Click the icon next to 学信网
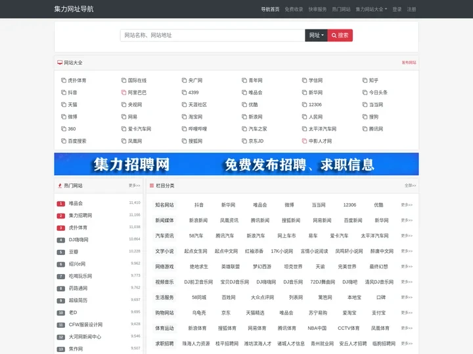This screenshot has height=354, width=473. pos(304,81)
